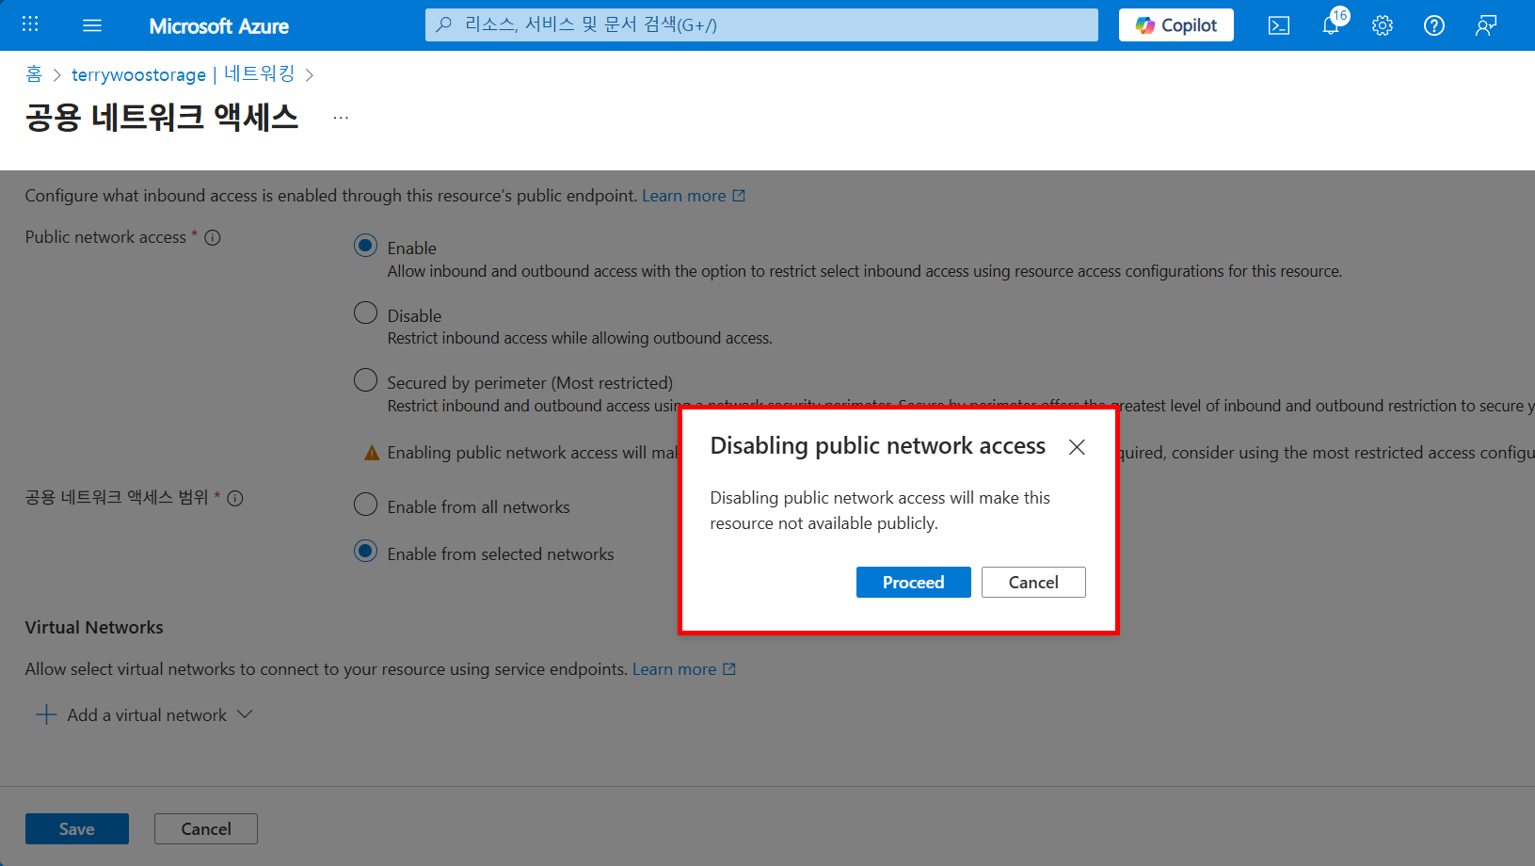
Task: Select the Disable radio option
Action: coord(365,313)
